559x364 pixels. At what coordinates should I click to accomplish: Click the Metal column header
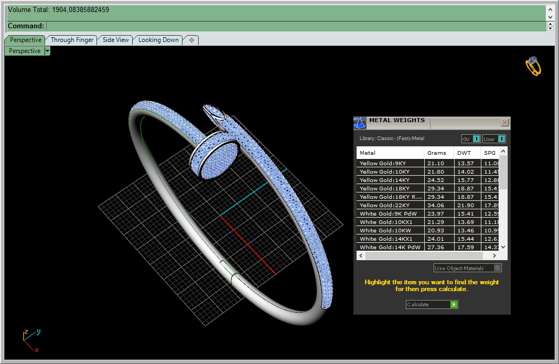click(x=390, y=153)
